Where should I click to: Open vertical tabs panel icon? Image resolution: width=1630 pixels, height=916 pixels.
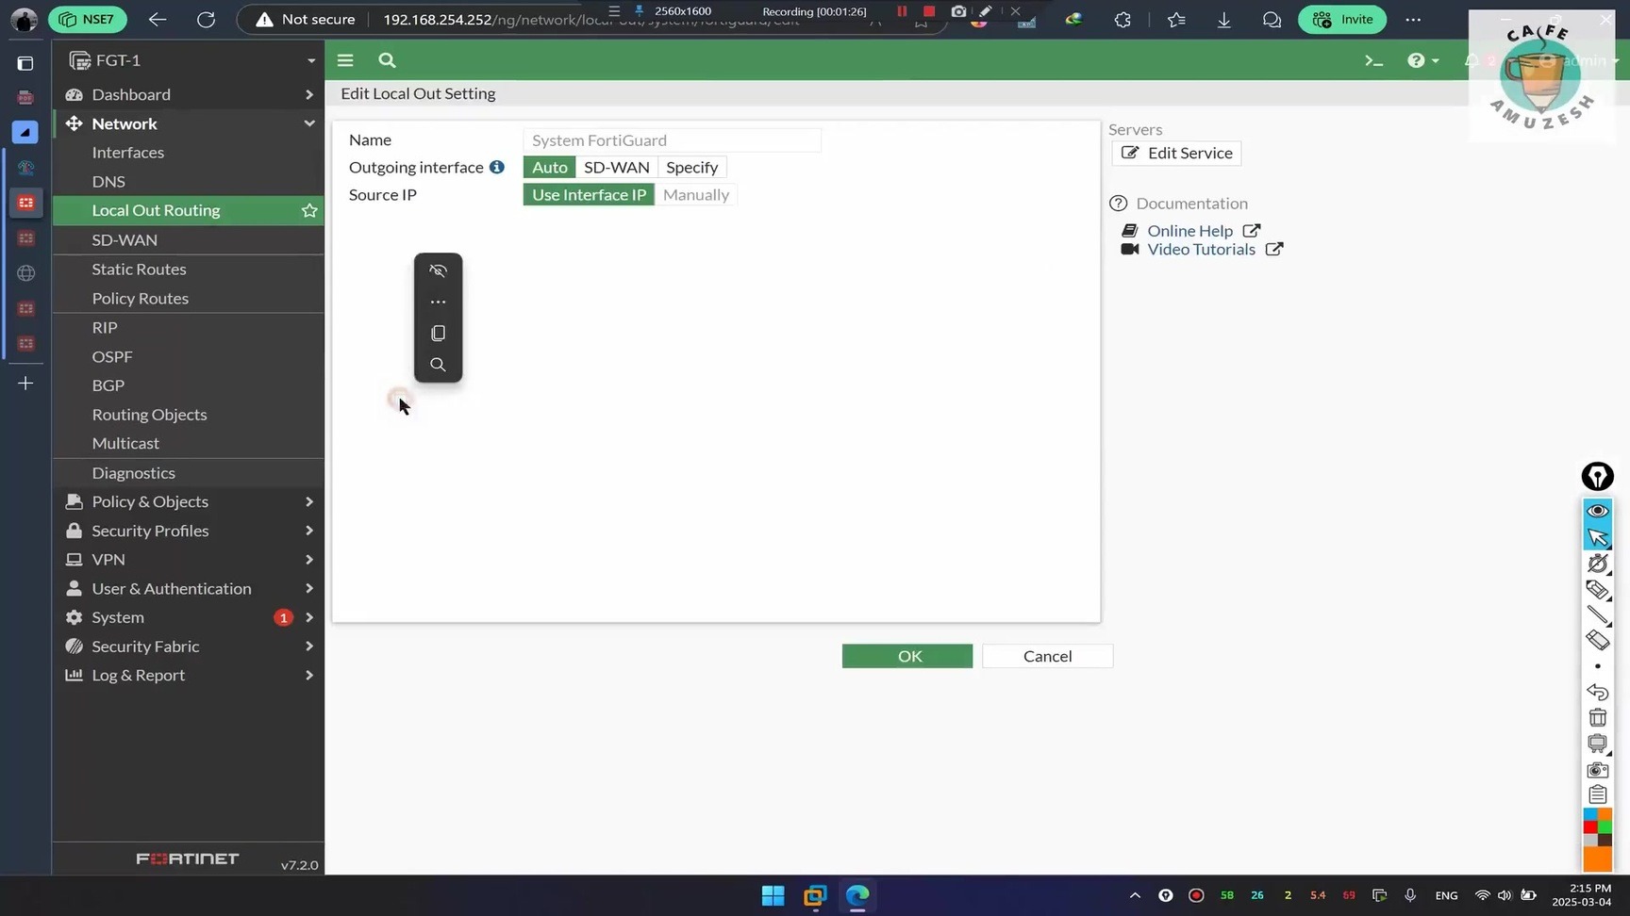pyautogui.click(x=25, y=63)
